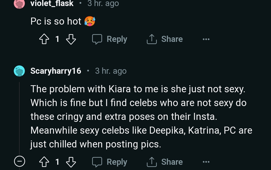Upvote violet_flask's comment
The image size is (271, 170).
click(x=44, y=39)
